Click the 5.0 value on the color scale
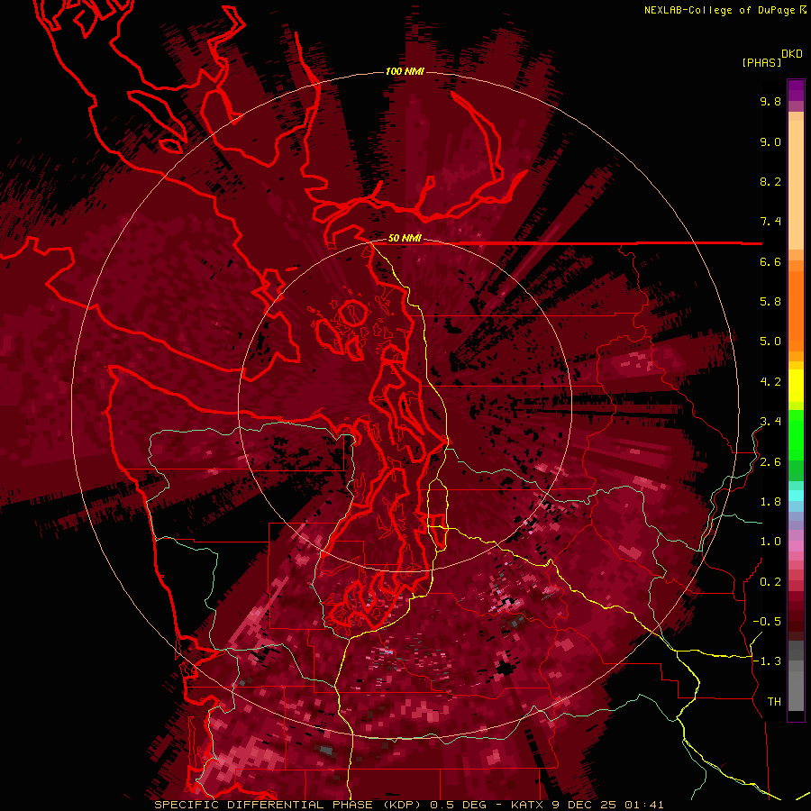The image size is (811, 811). pyautogui.click(x=770, y=342)
